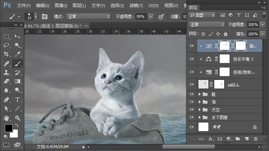The image size is (269, 151).
Task: Hide the 背景 layer
Action: pyautogui.click(x=192, y=127)
